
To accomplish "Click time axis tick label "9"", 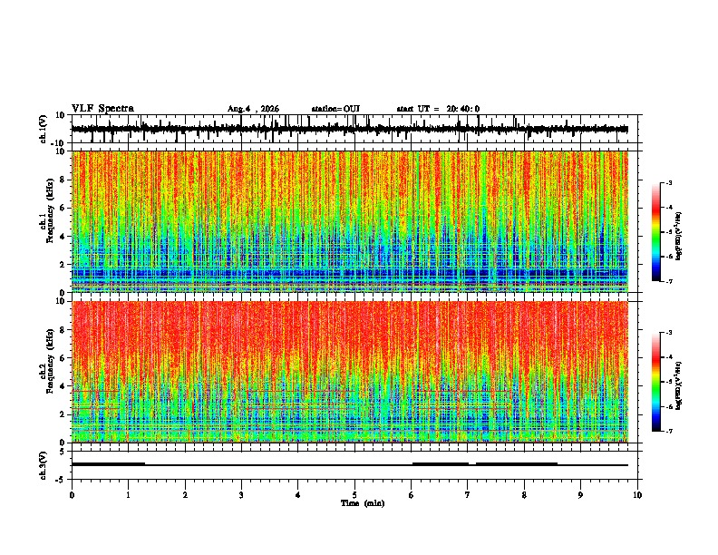I will 580,495.
